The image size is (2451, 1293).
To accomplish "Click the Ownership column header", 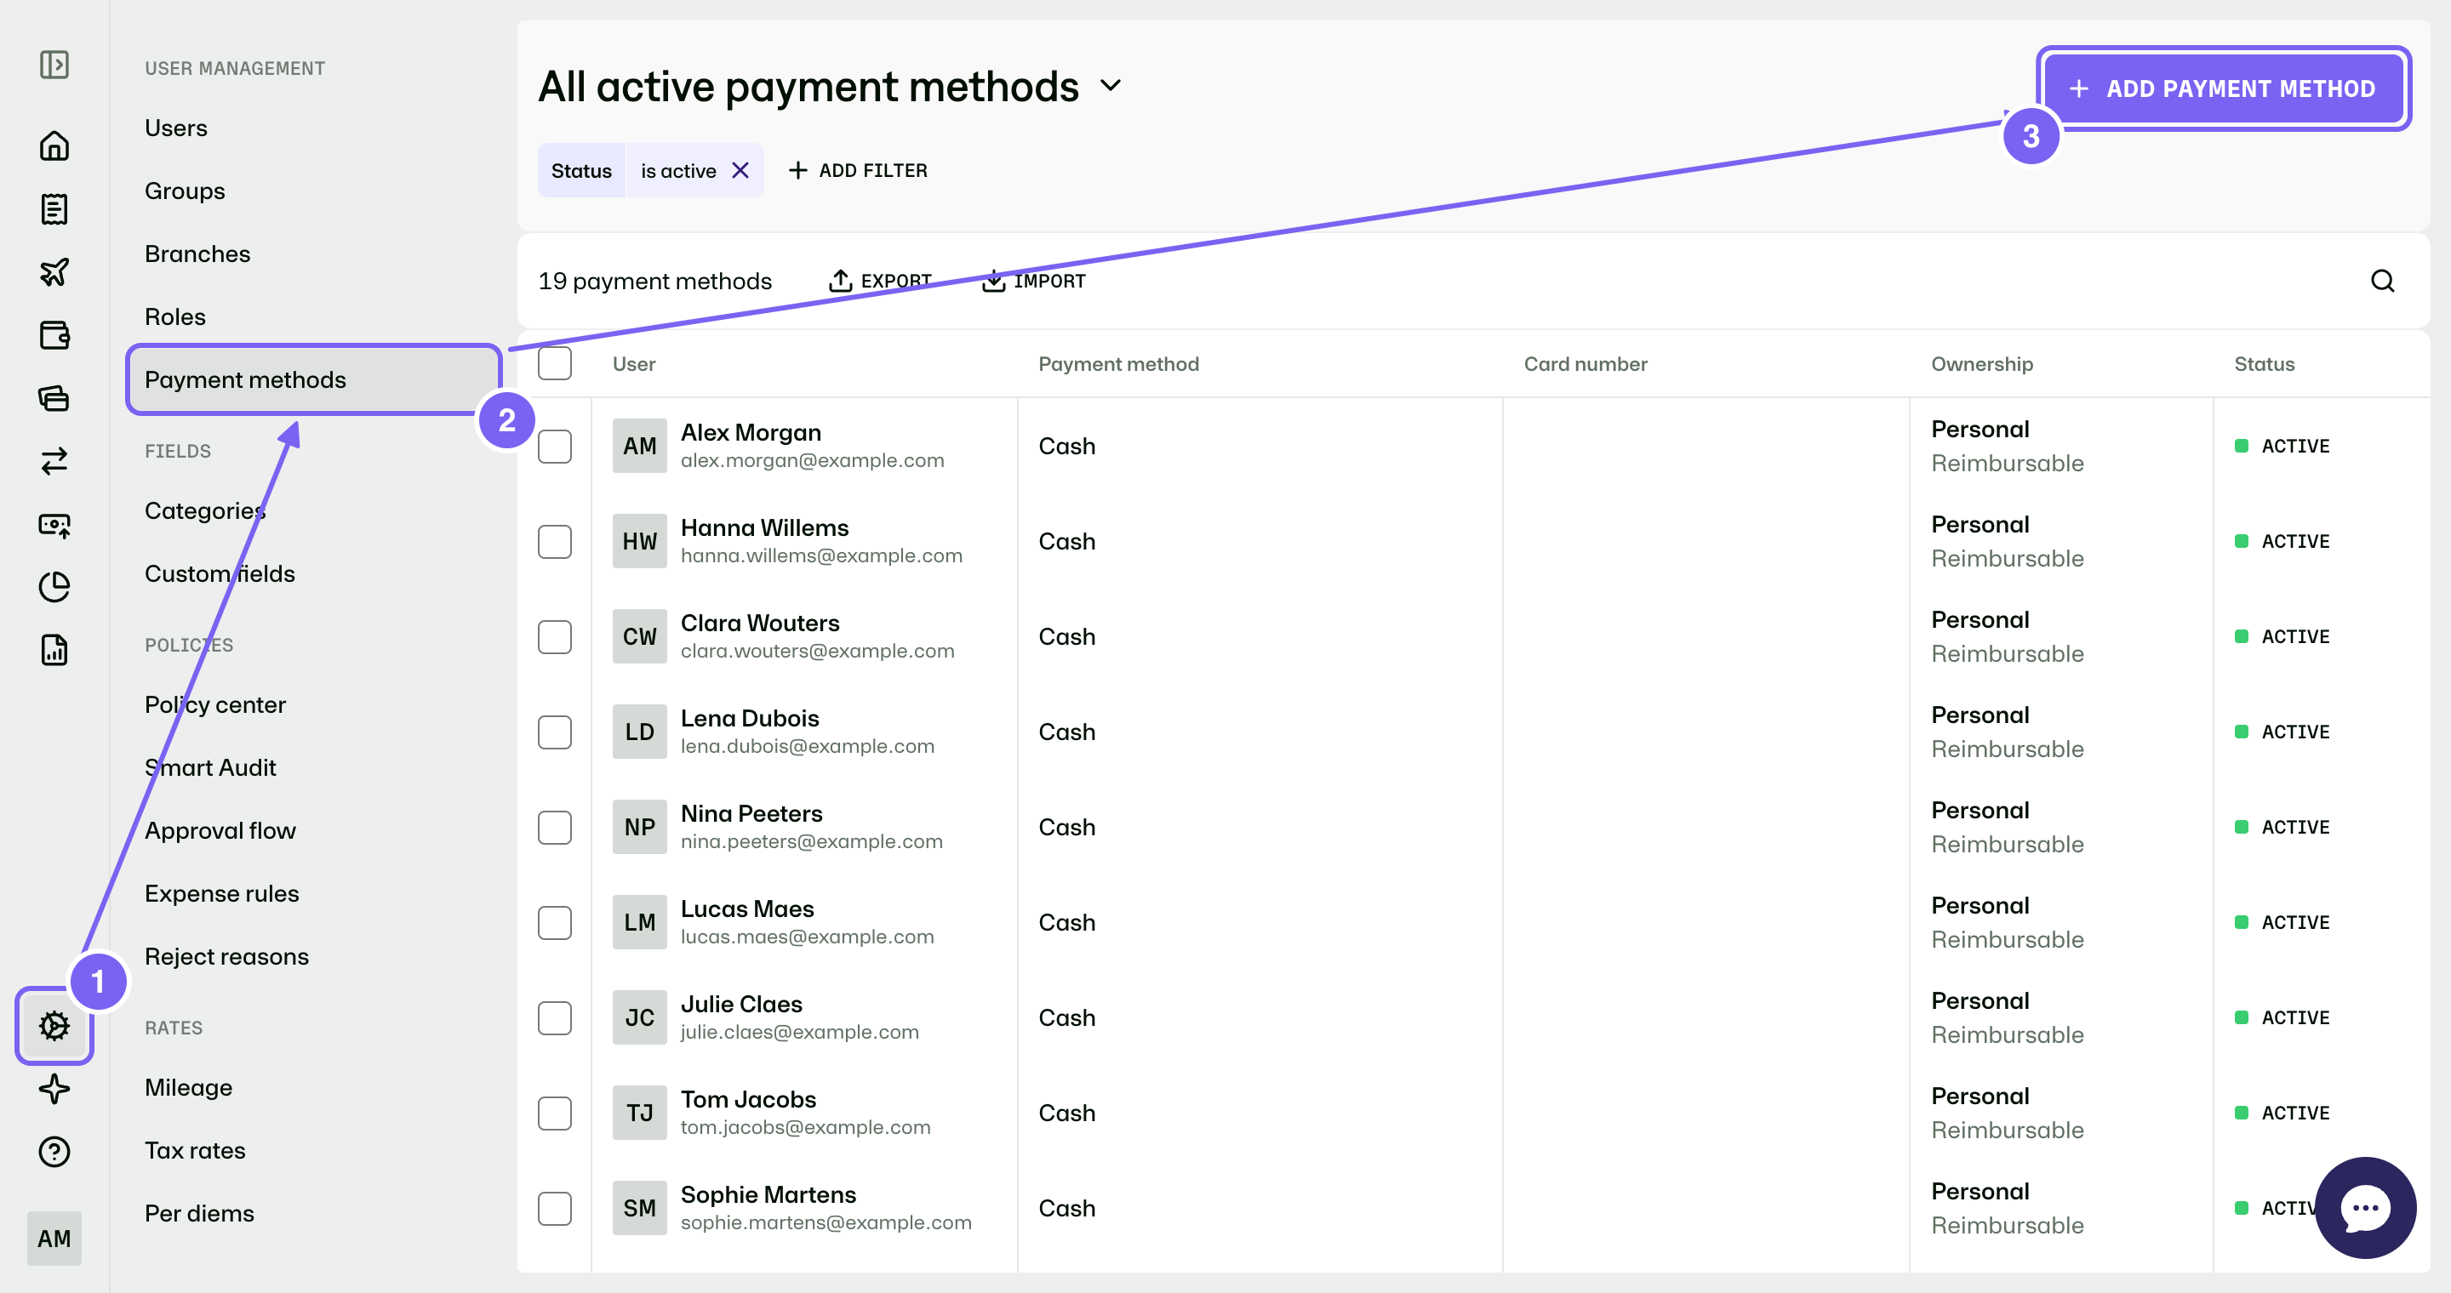I will 1982,363.
